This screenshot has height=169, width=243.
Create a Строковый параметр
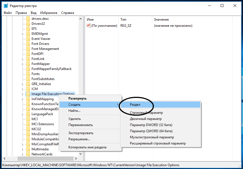pos(161,113)
